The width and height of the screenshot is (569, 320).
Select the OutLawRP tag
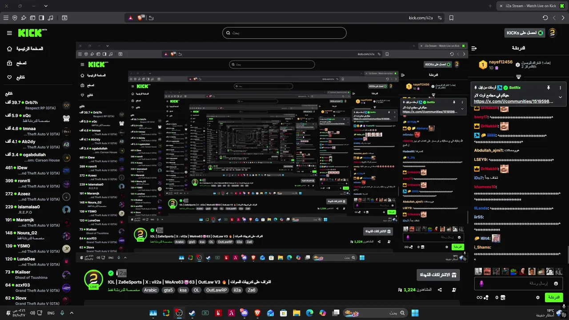pyautogui.click(x=216, y=290)
